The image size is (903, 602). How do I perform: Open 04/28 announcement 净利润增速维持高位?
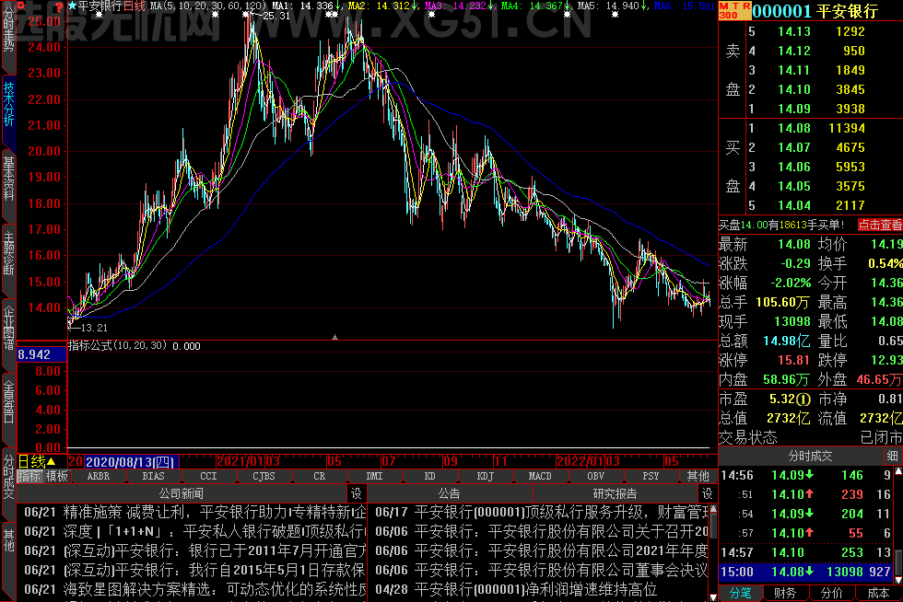pos(516,589)
